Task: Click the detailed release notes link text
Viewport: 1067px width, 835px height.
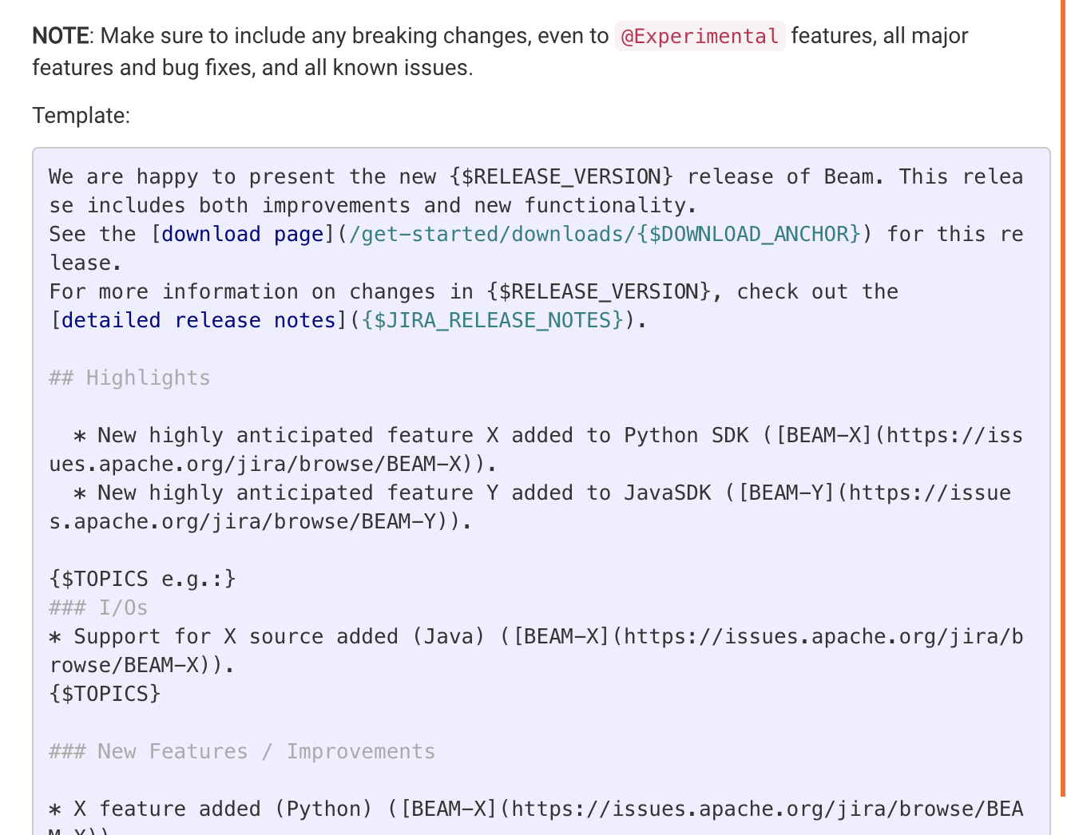Action: click(198, 320)
